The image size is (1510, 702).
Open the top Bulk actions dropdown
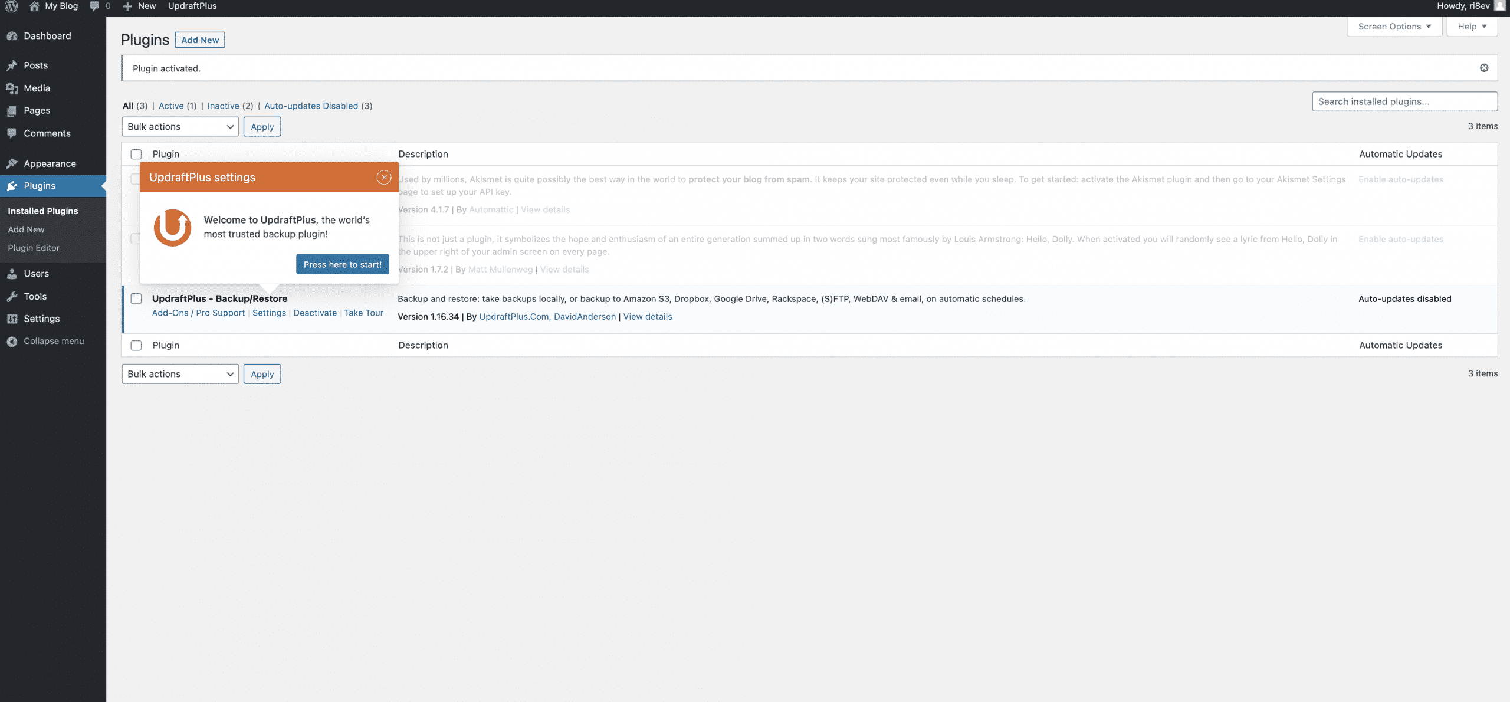[180, 127]
